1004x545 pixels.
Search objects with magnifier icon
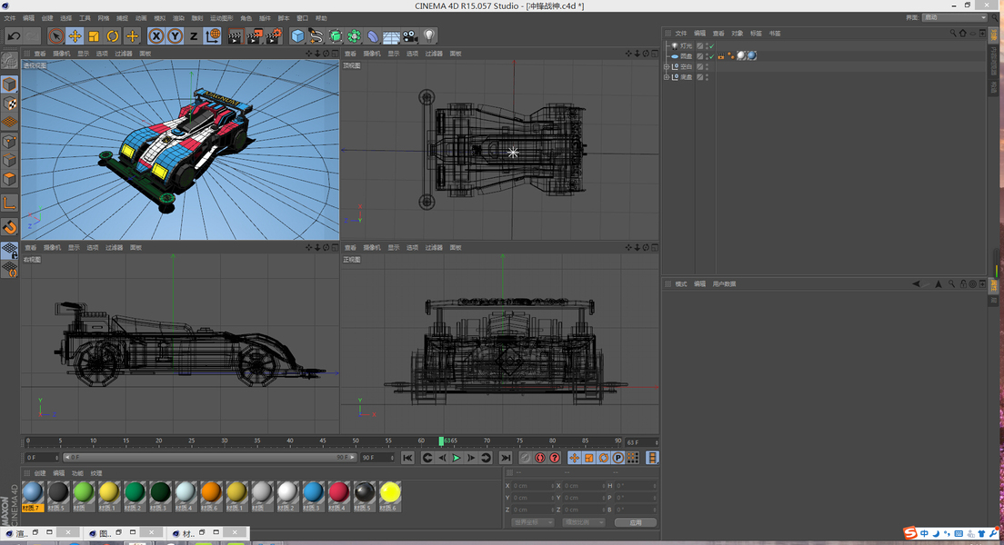click(x=953, y=34)
